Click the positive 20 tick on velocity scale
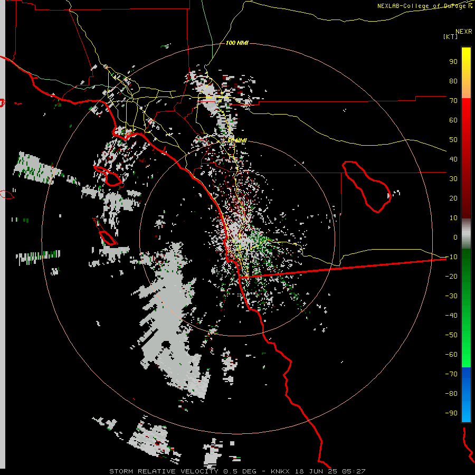 click(x=453, y=198)
